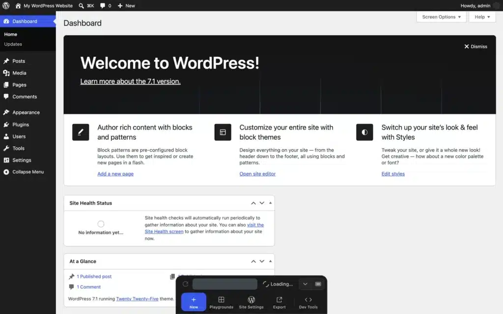Click the blue New playground button
The image size is (503, 314).
pyautogui.click(x=194, y=302)
